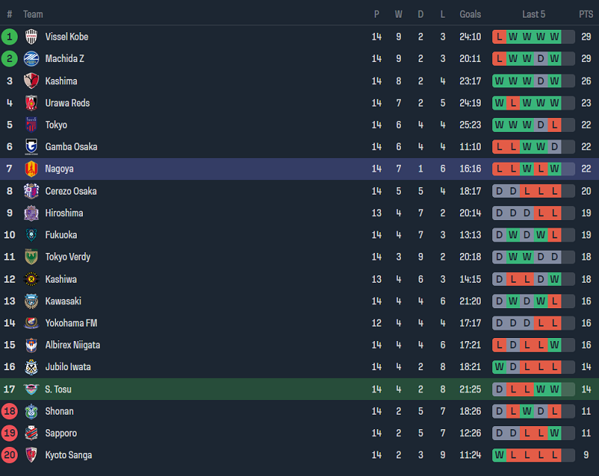Click the Gamba Osaka team logo
Viewport: 599px width, 476px height.
(x=31, y=147)
